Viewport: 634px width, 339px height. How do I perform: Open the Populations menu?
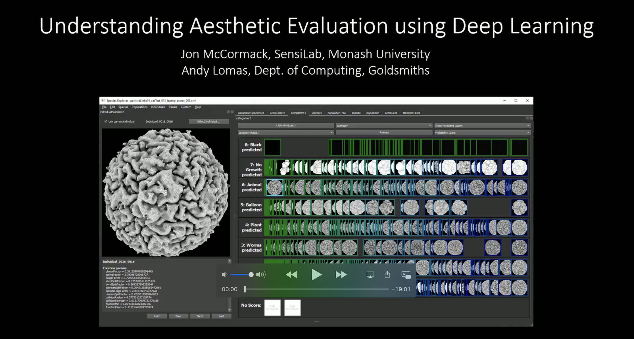point(139,107)
